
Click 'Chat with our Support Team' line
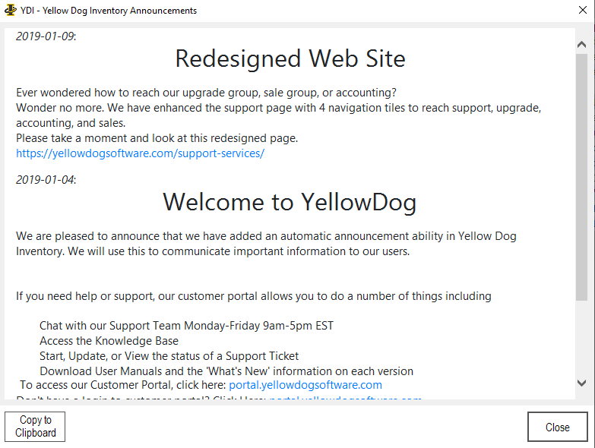[x=186, y=326]
